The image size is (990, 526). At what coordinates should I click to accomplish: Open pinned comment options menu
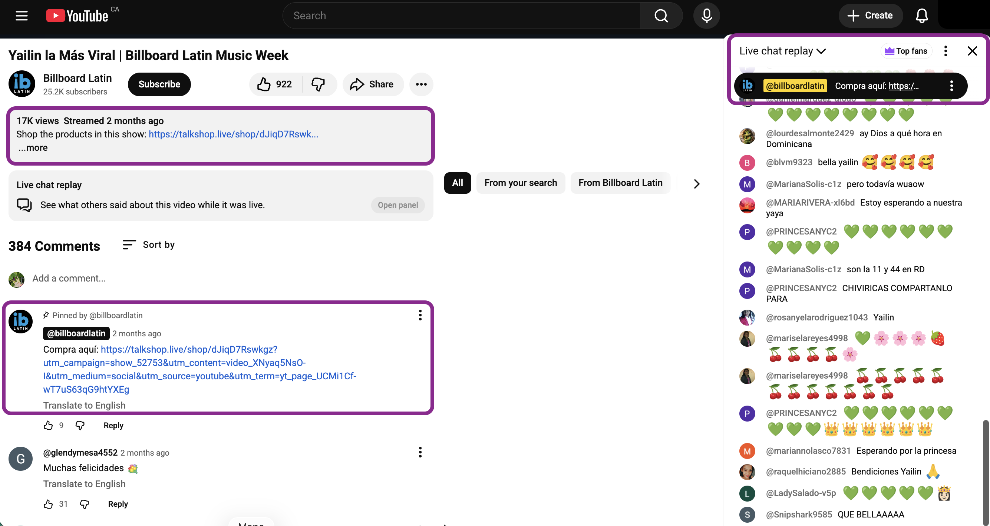(420, 315)
